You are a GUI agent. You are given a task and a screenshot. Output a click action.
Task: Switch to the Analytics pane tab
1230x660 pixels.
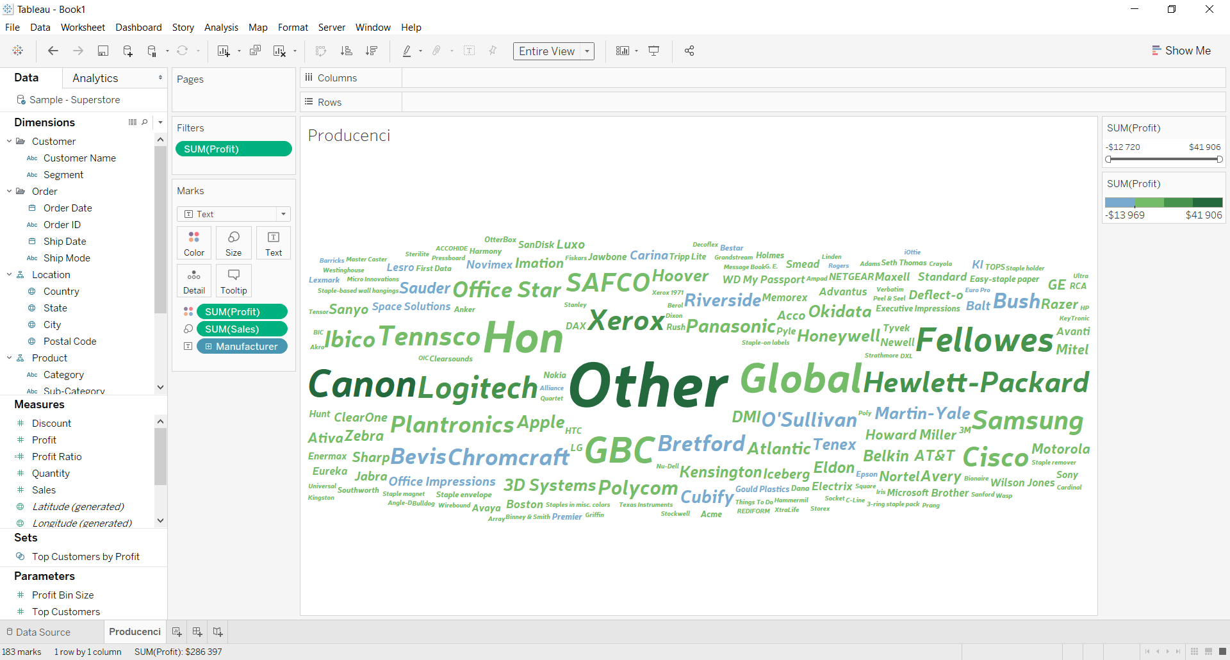click(95, 78)
